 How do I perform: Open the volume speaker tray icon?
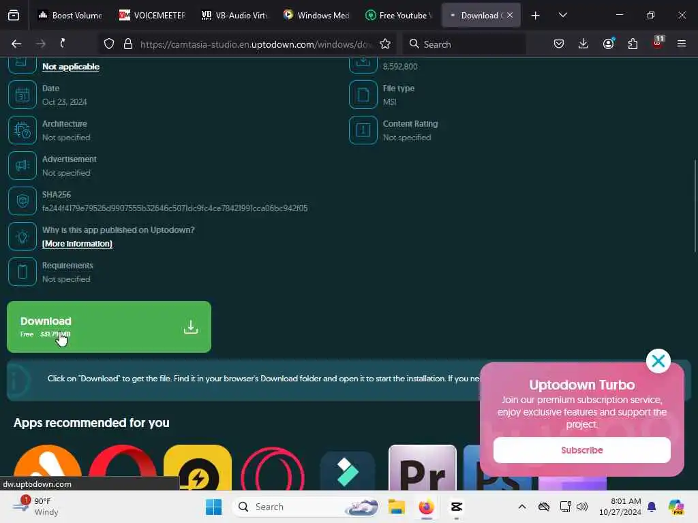[x=582, y=507]
